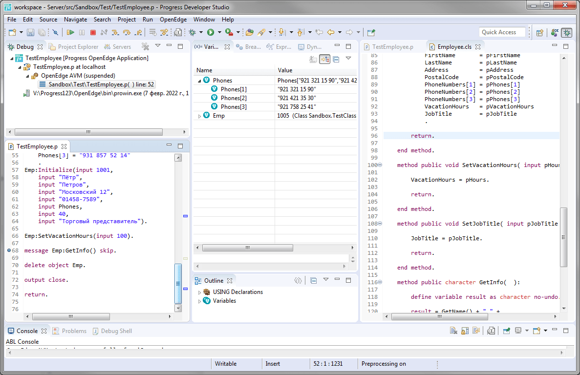Image resolution: width=580 pixels, height=375 pixels.
Task: Click the Step Into icon
Action: click(x=115, y=33)
